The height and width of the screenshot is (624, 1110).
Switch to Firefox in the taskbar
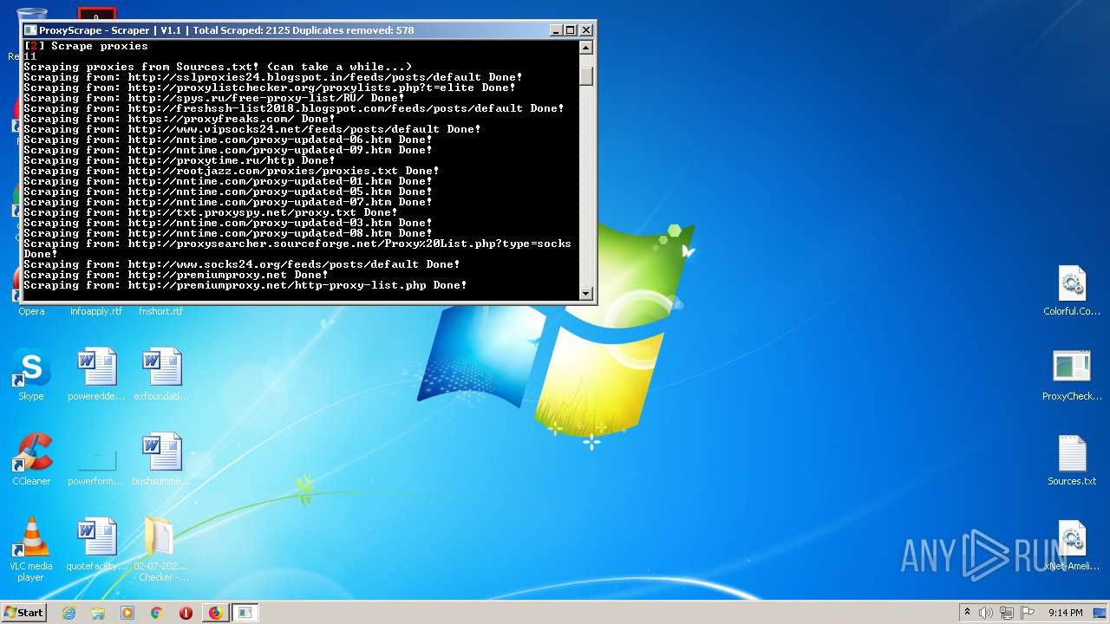tap(215, 613)
